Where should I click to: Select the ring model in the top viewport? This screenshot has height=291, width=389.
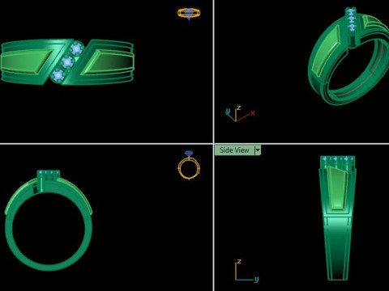tap(67, 62)
